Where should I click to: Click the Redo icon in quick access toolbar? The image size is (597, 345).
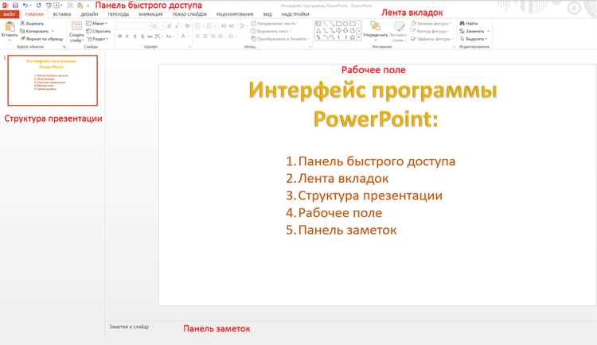pos(38,6)
